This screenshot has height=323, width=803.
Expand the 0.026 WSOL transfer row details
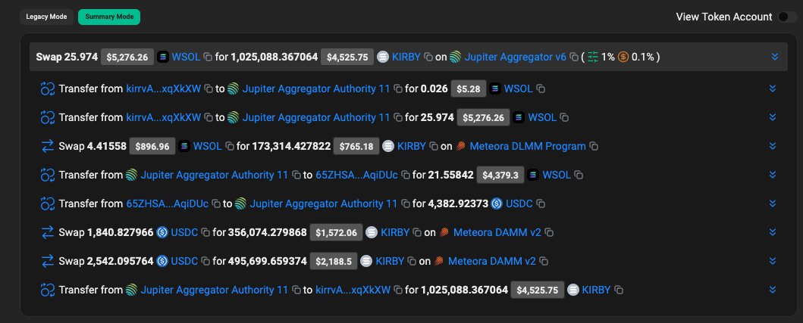click(x=773, y=89)
